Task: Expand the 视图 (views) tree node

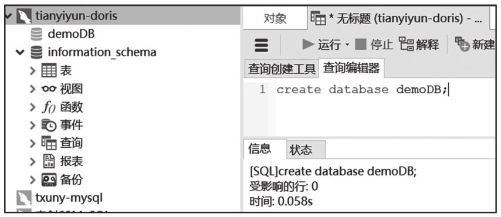Action: click(x=33, y=89)
